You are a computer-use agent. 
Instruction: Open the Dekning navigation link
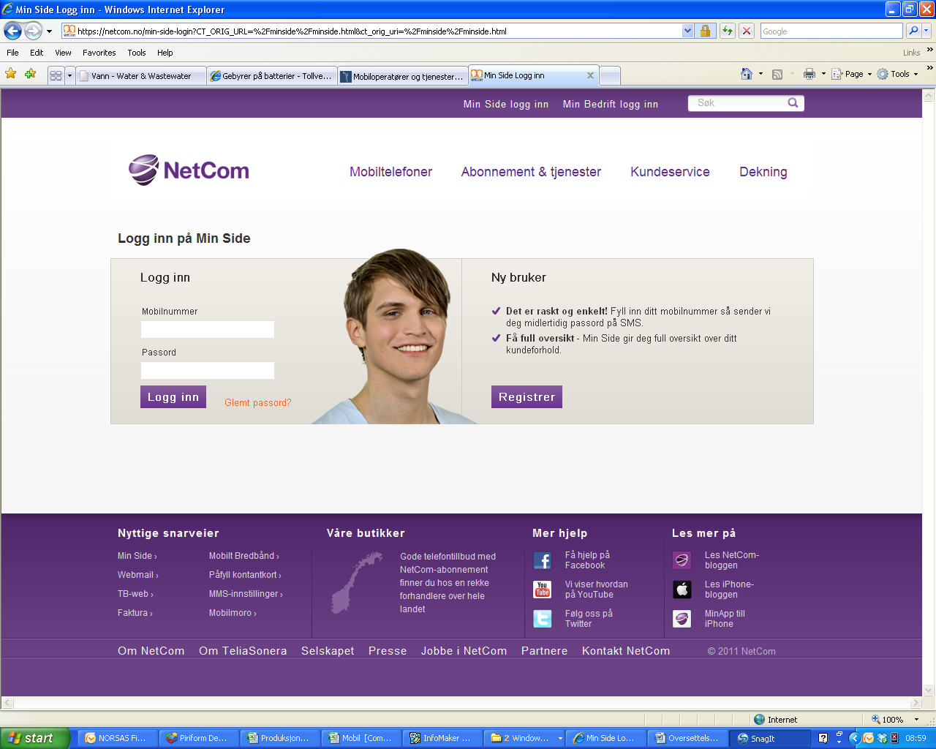(763, 172)
